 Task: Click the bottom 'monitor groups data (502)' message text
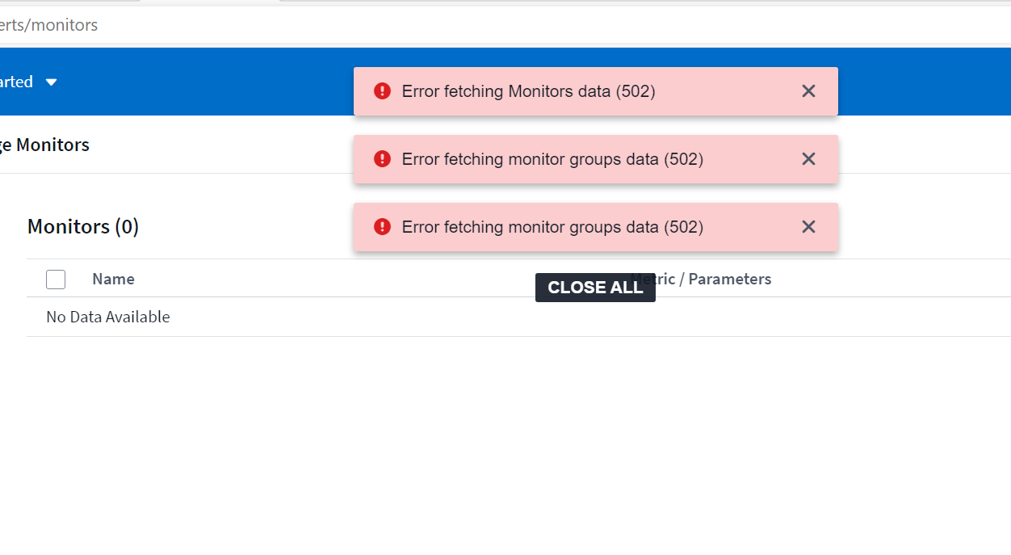point(552,227)
